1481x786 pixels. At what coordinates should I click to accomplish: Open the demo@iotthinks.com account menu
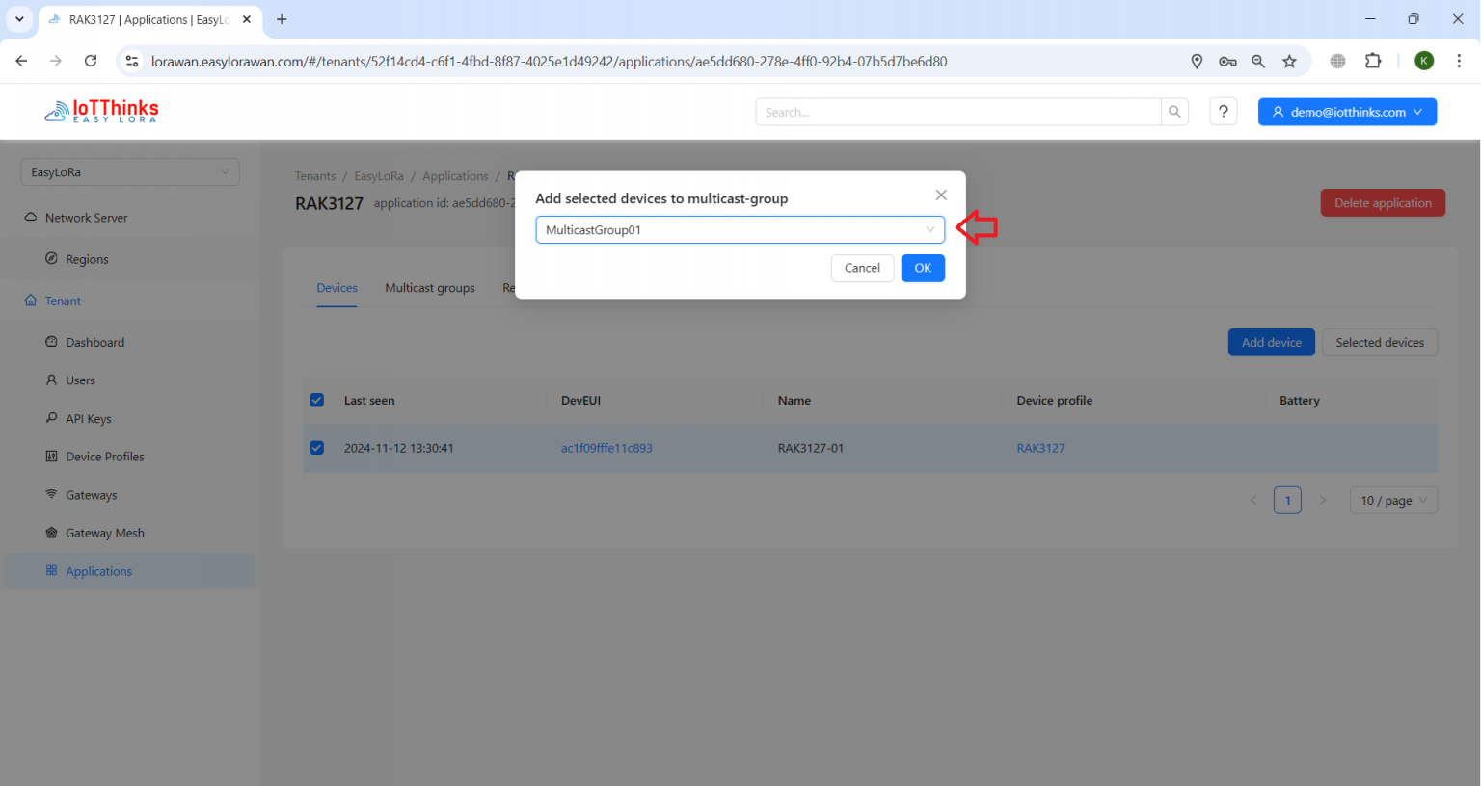coord(1347,111)
